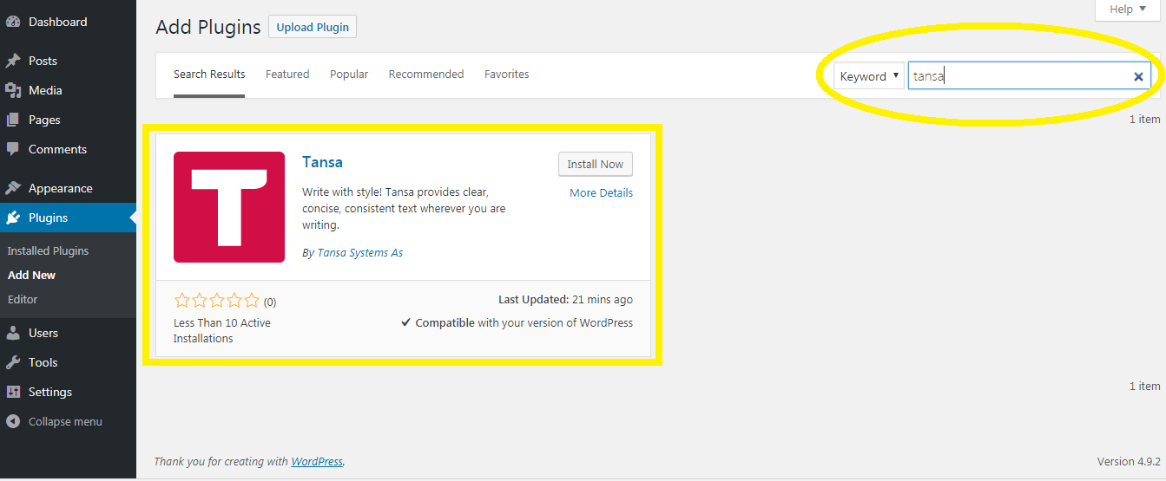Viewport: 1166px width, 481px height.
Task: Click the Posts pushpin icon
Action: coord(13,61)
